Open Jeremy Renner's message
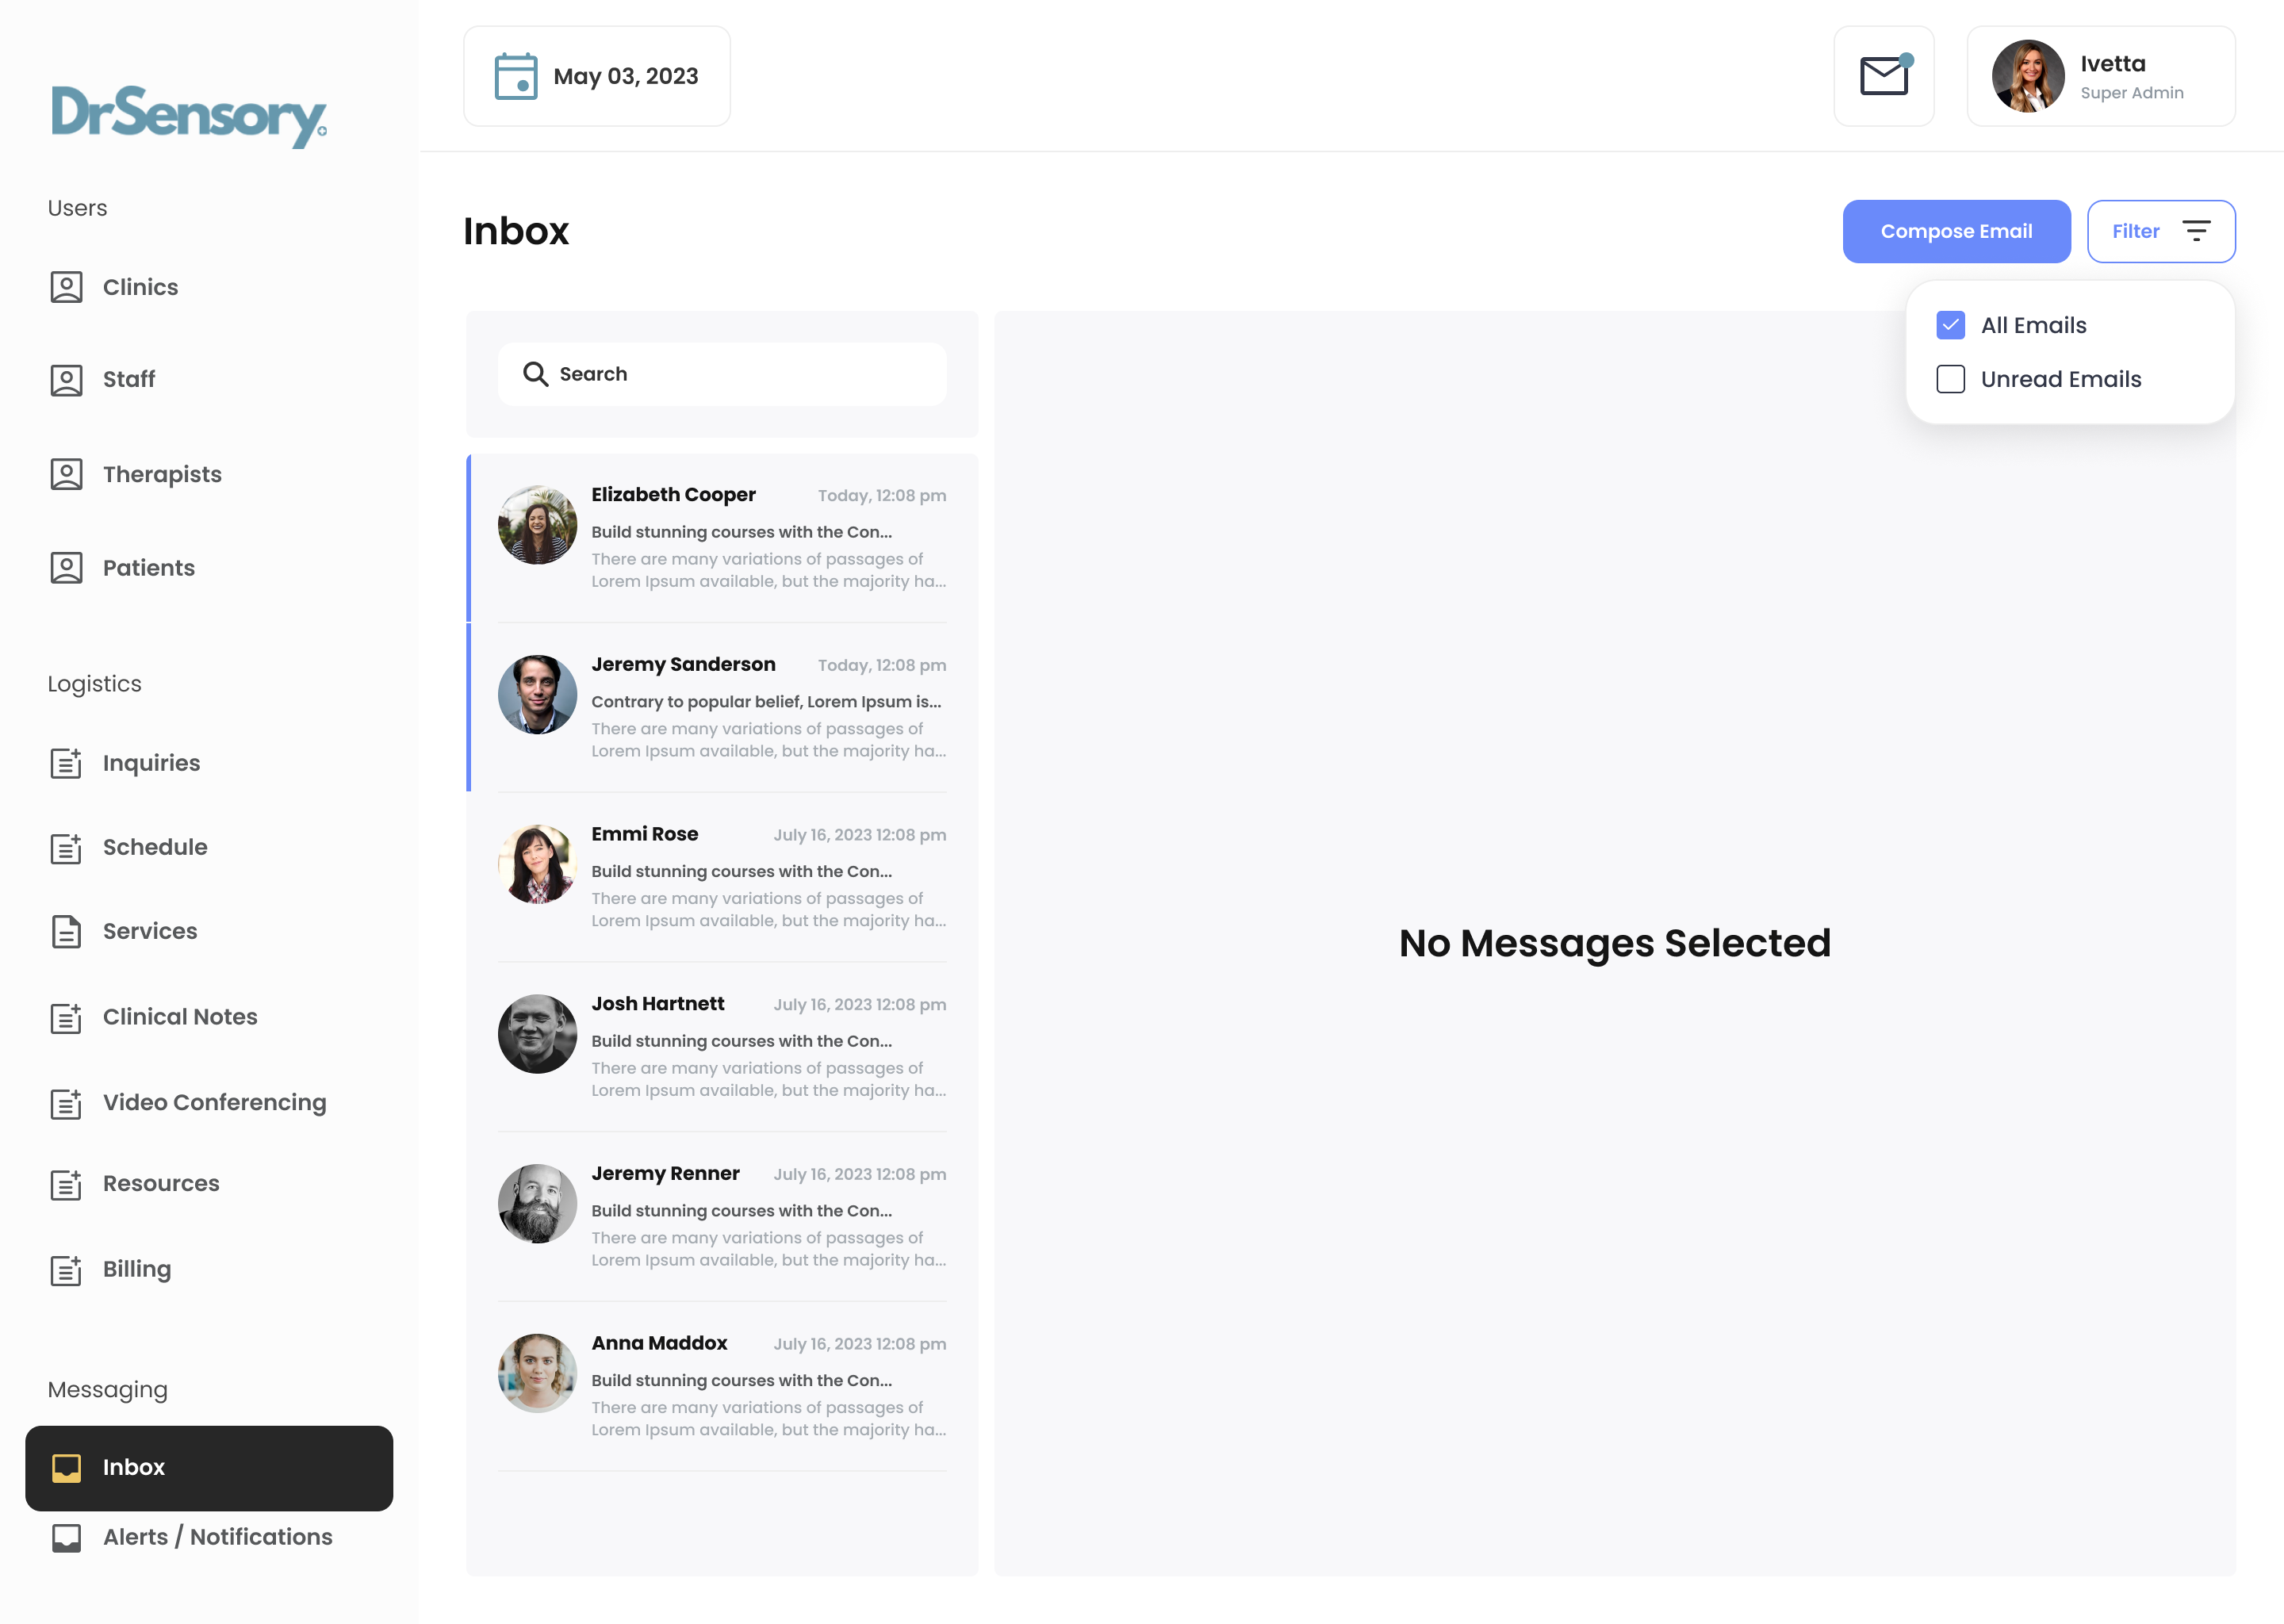Screen dimensions: 2284x1624 722,1217
